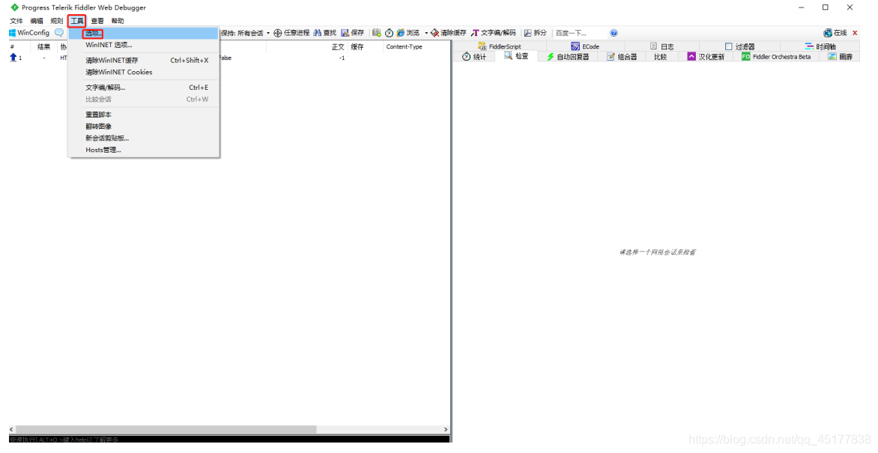This screenshot has width=878, height=453.
Task: Open the Gallery (画廊) tab
Action: (841, 57)
